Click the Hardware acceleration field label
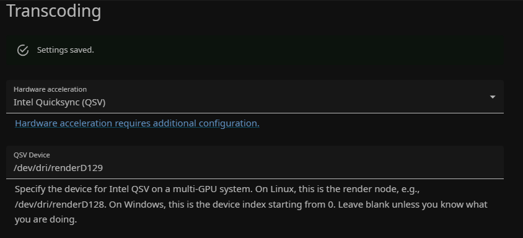 pyautogui.click(x=50, y=89)
